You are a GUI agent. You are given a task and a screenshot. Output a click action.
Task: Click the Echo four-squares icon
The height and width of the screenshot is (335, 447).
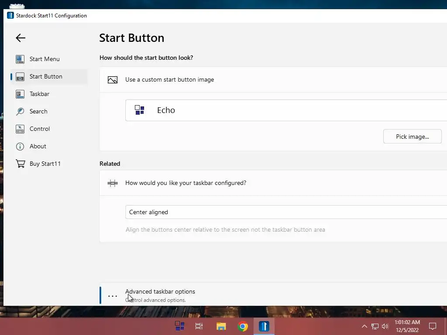(139, 110)
